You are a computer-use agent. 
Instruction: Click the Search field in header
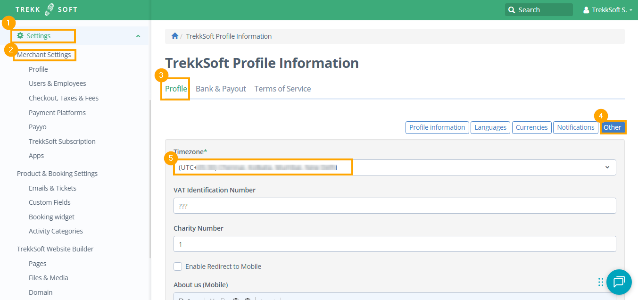(539, 10)
